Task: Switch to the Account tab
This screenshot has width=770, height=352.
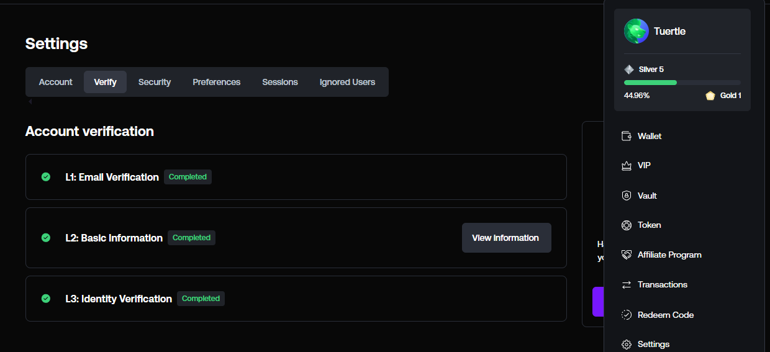Action: [56, 82]
